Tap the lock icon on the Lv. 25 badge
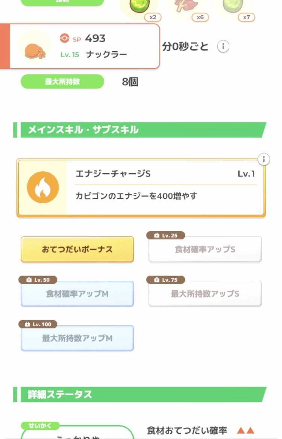This screenshot has height=439, width=282. tap(157, 236)
